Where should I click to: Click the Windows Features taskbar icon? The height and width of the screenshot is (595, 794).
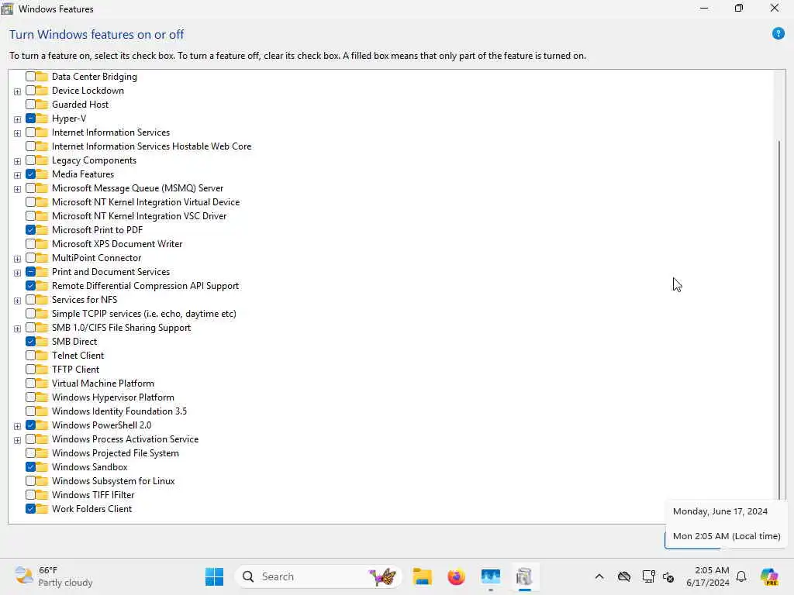(525, 576)
